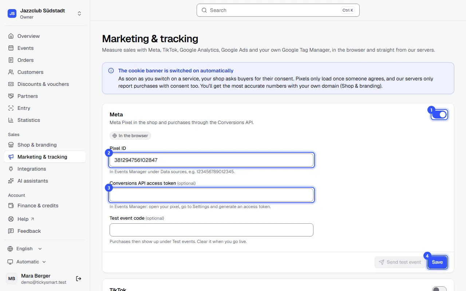Click the Events calendar icon
The height and width of the screenshot is (291, 466).
click(11, 48)
